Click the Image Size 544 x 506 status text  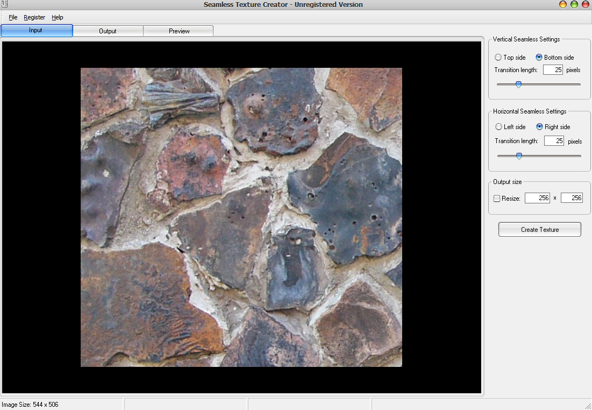coord(30,404)
